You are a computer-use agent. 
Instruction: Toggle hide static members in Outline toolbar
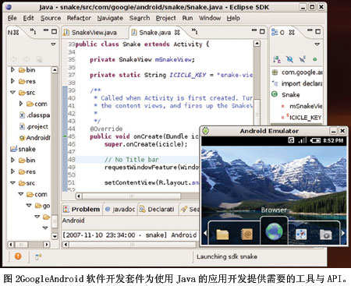click(x=303, y=59)
